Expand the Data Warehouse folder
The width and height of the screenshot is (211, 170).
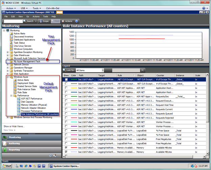coord(8,55)
